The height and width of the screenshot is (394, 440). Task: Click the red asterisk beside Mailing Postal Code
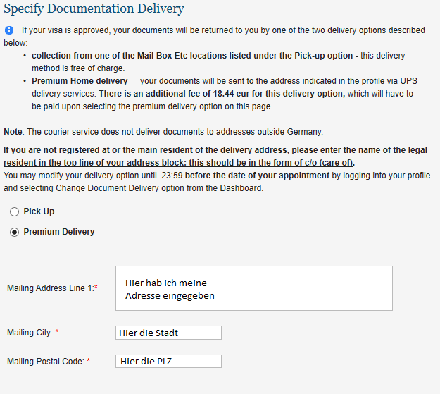coord(89,360)
